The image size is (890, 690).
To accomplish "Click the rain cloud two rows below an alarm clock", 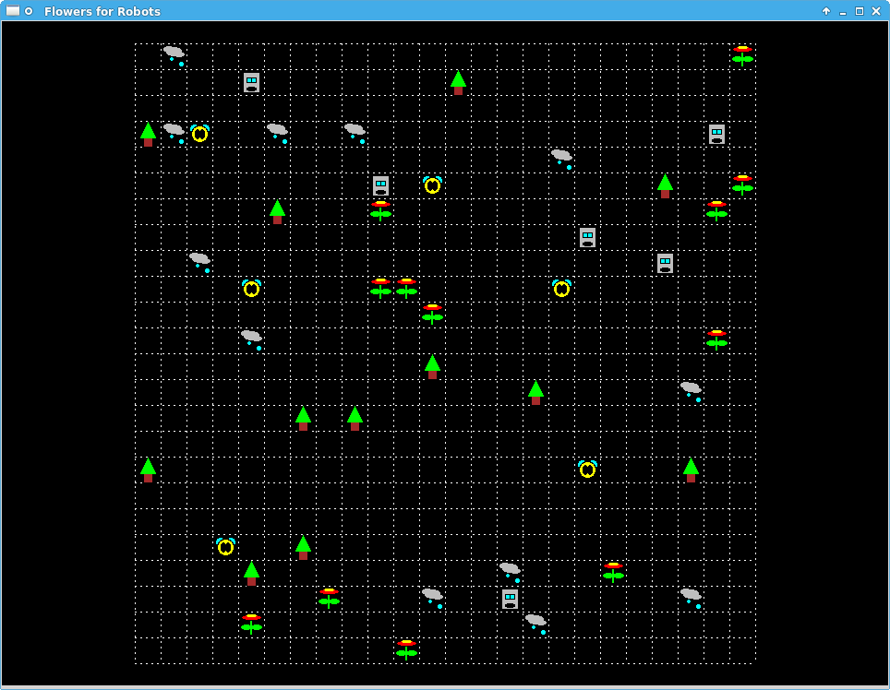I will click(251, 340).
